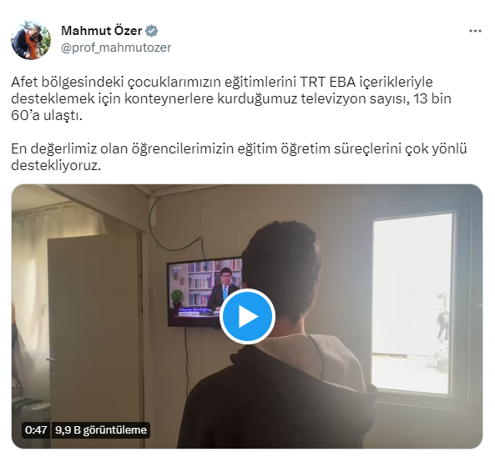
Task: Click the word 'konteynerlere' in the tweet
Action: pos(169,98)
